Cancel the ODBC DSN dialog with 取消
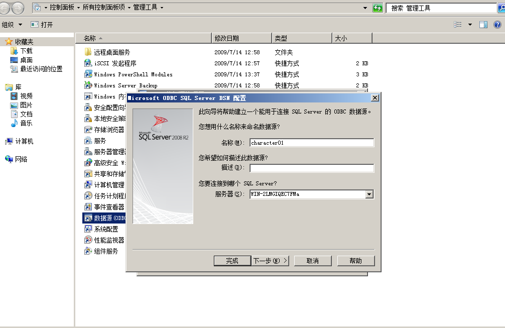Viewport: 505px width, 328px height. pyautogui.click(x=313, y=261)
